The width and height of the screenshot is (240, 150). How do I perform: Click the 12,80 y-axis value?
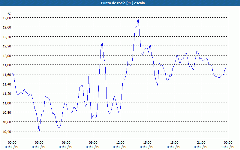tap(7, 18)
